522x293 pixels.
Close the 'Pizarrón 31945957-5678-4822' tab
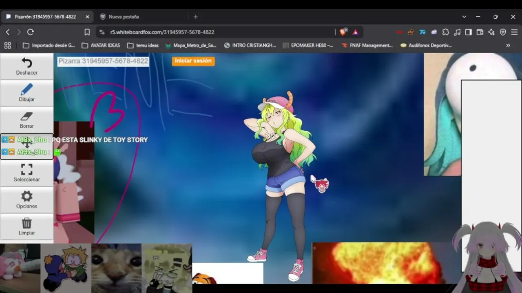coord(87,17)
